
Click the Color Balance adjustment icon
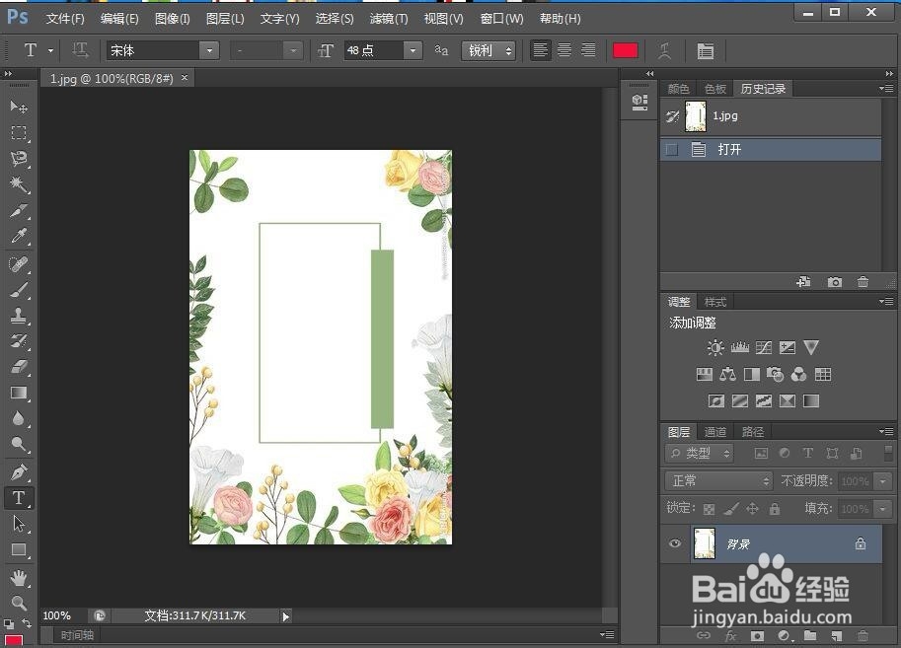(727, 375)
